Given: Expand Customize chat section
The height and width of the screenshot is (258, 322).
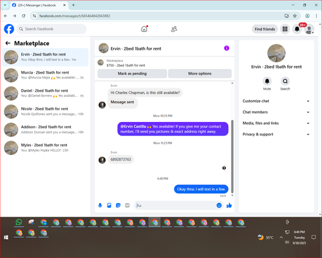Looking at the screenshot, I should coord(276,101).
